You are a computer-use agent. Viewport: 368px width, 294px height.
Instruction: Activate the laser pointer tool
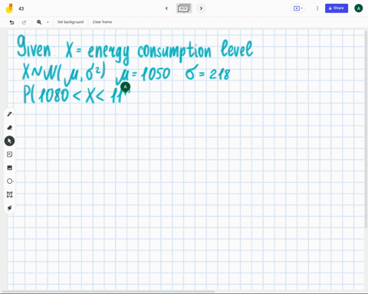pos(9,207)
